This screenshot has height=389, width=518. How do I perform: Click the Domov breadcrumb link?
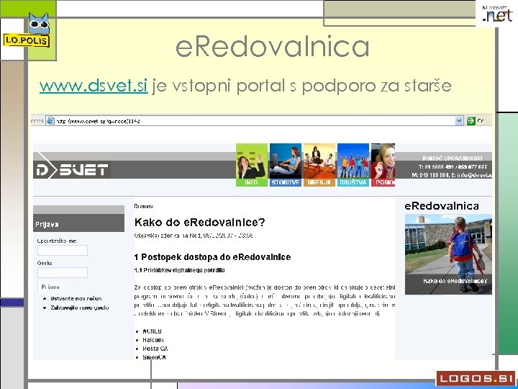click(x=144, y=207)
